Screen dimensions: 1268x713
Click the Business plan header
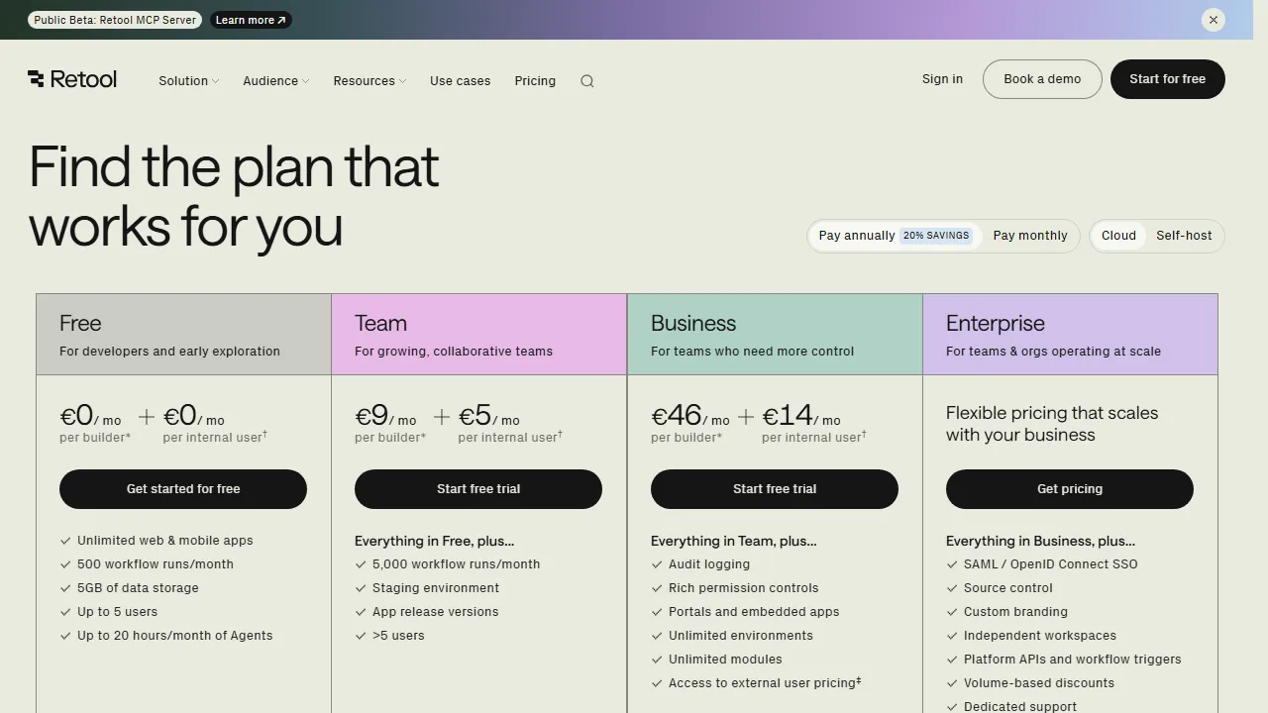pyautogui.click(x=775, y=335)
